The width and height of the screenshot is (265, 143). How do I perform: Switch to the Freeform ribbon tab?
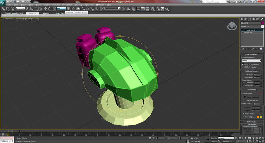click(x=33, y=13)
